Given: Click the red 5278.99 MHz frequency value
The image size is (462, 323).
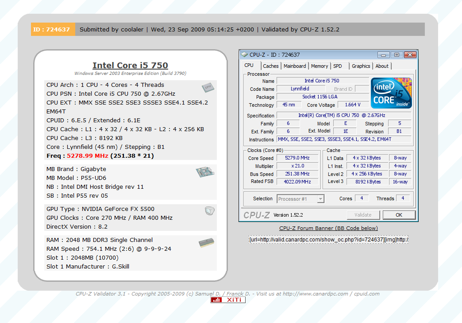Looking at the screenshot, I should click(88, 156).
